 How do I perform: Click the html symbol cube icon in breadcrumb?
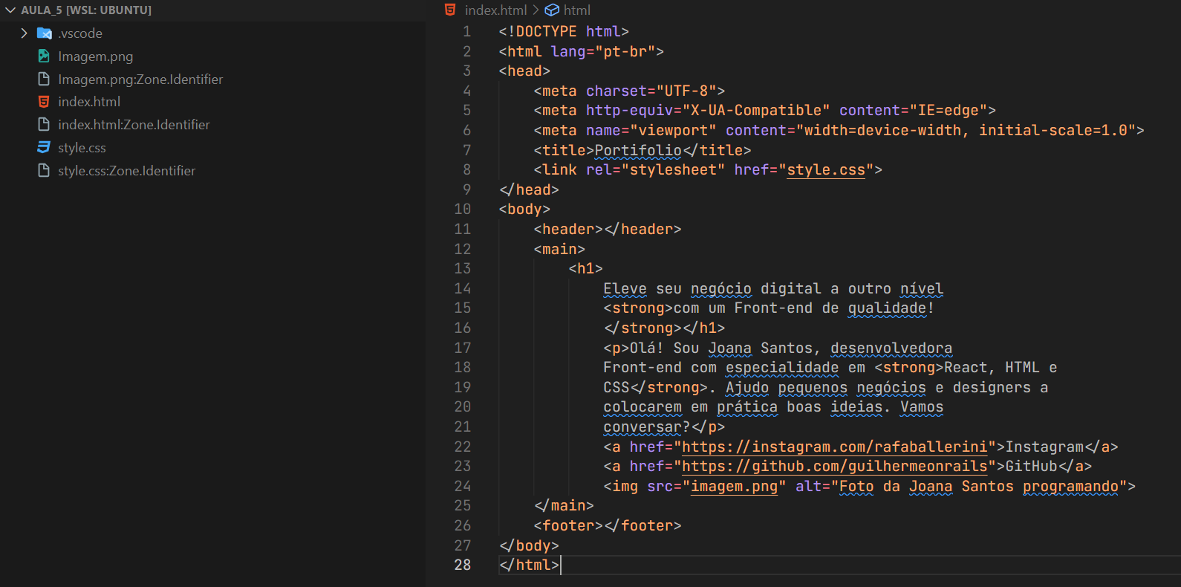point(552,10)
